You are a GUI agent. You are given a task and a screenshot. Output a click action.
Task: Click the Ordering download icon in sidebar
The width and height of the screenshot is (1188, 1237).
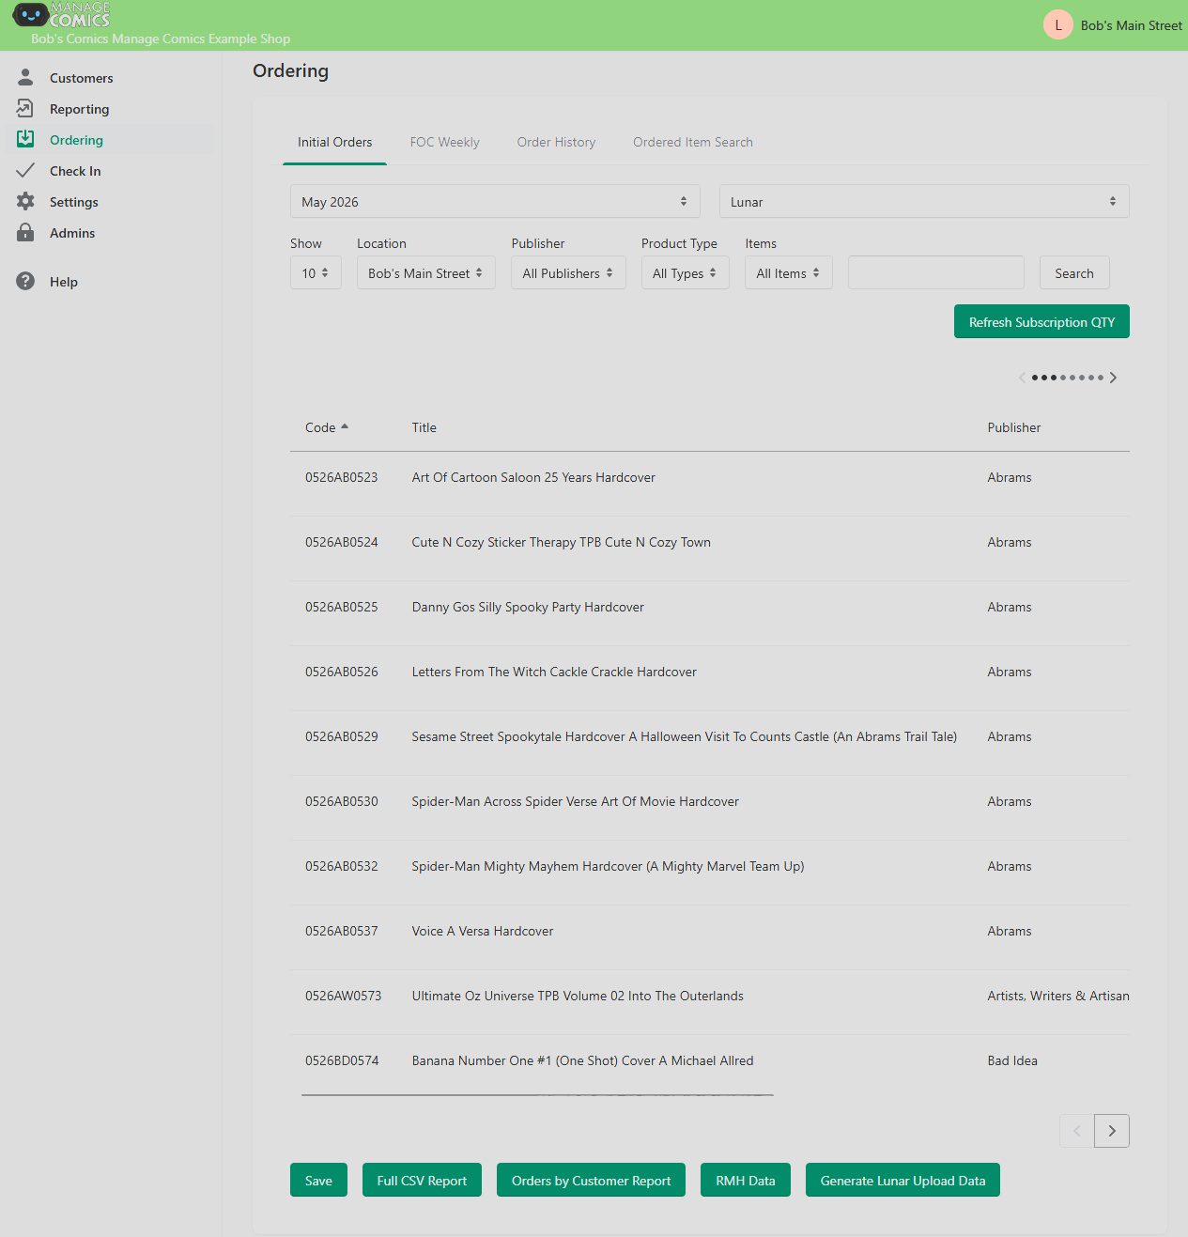point(25,139)
